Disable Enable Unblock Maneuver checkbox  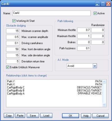tap(8, 67)
